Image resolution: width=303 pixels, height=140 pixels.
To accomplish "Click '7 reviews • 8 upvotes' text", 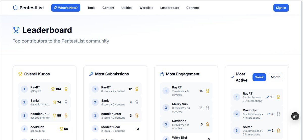I will click(x=180, y=93).
